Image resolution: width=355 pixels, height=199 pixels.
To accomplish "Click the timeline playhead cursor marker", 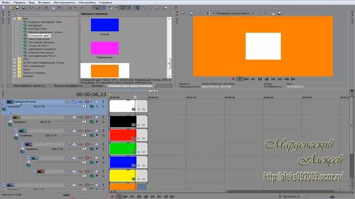I will tap(135, 97).
